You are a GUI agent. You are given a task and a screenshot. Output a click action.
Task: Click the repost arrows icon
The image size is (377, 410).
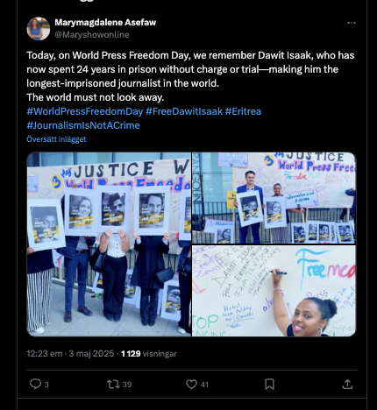(x=113, y=384)
